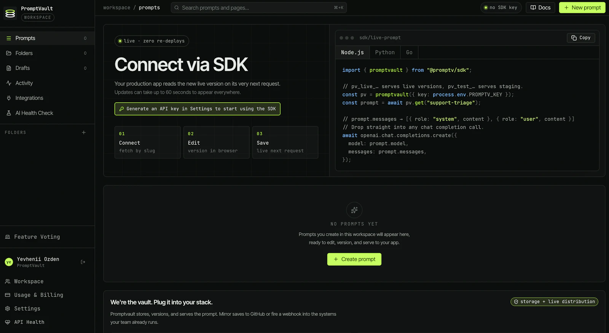Switch to the Python tab
This screenshot has height=333, width=609.
pyautogui.click(x=385, y=52)
